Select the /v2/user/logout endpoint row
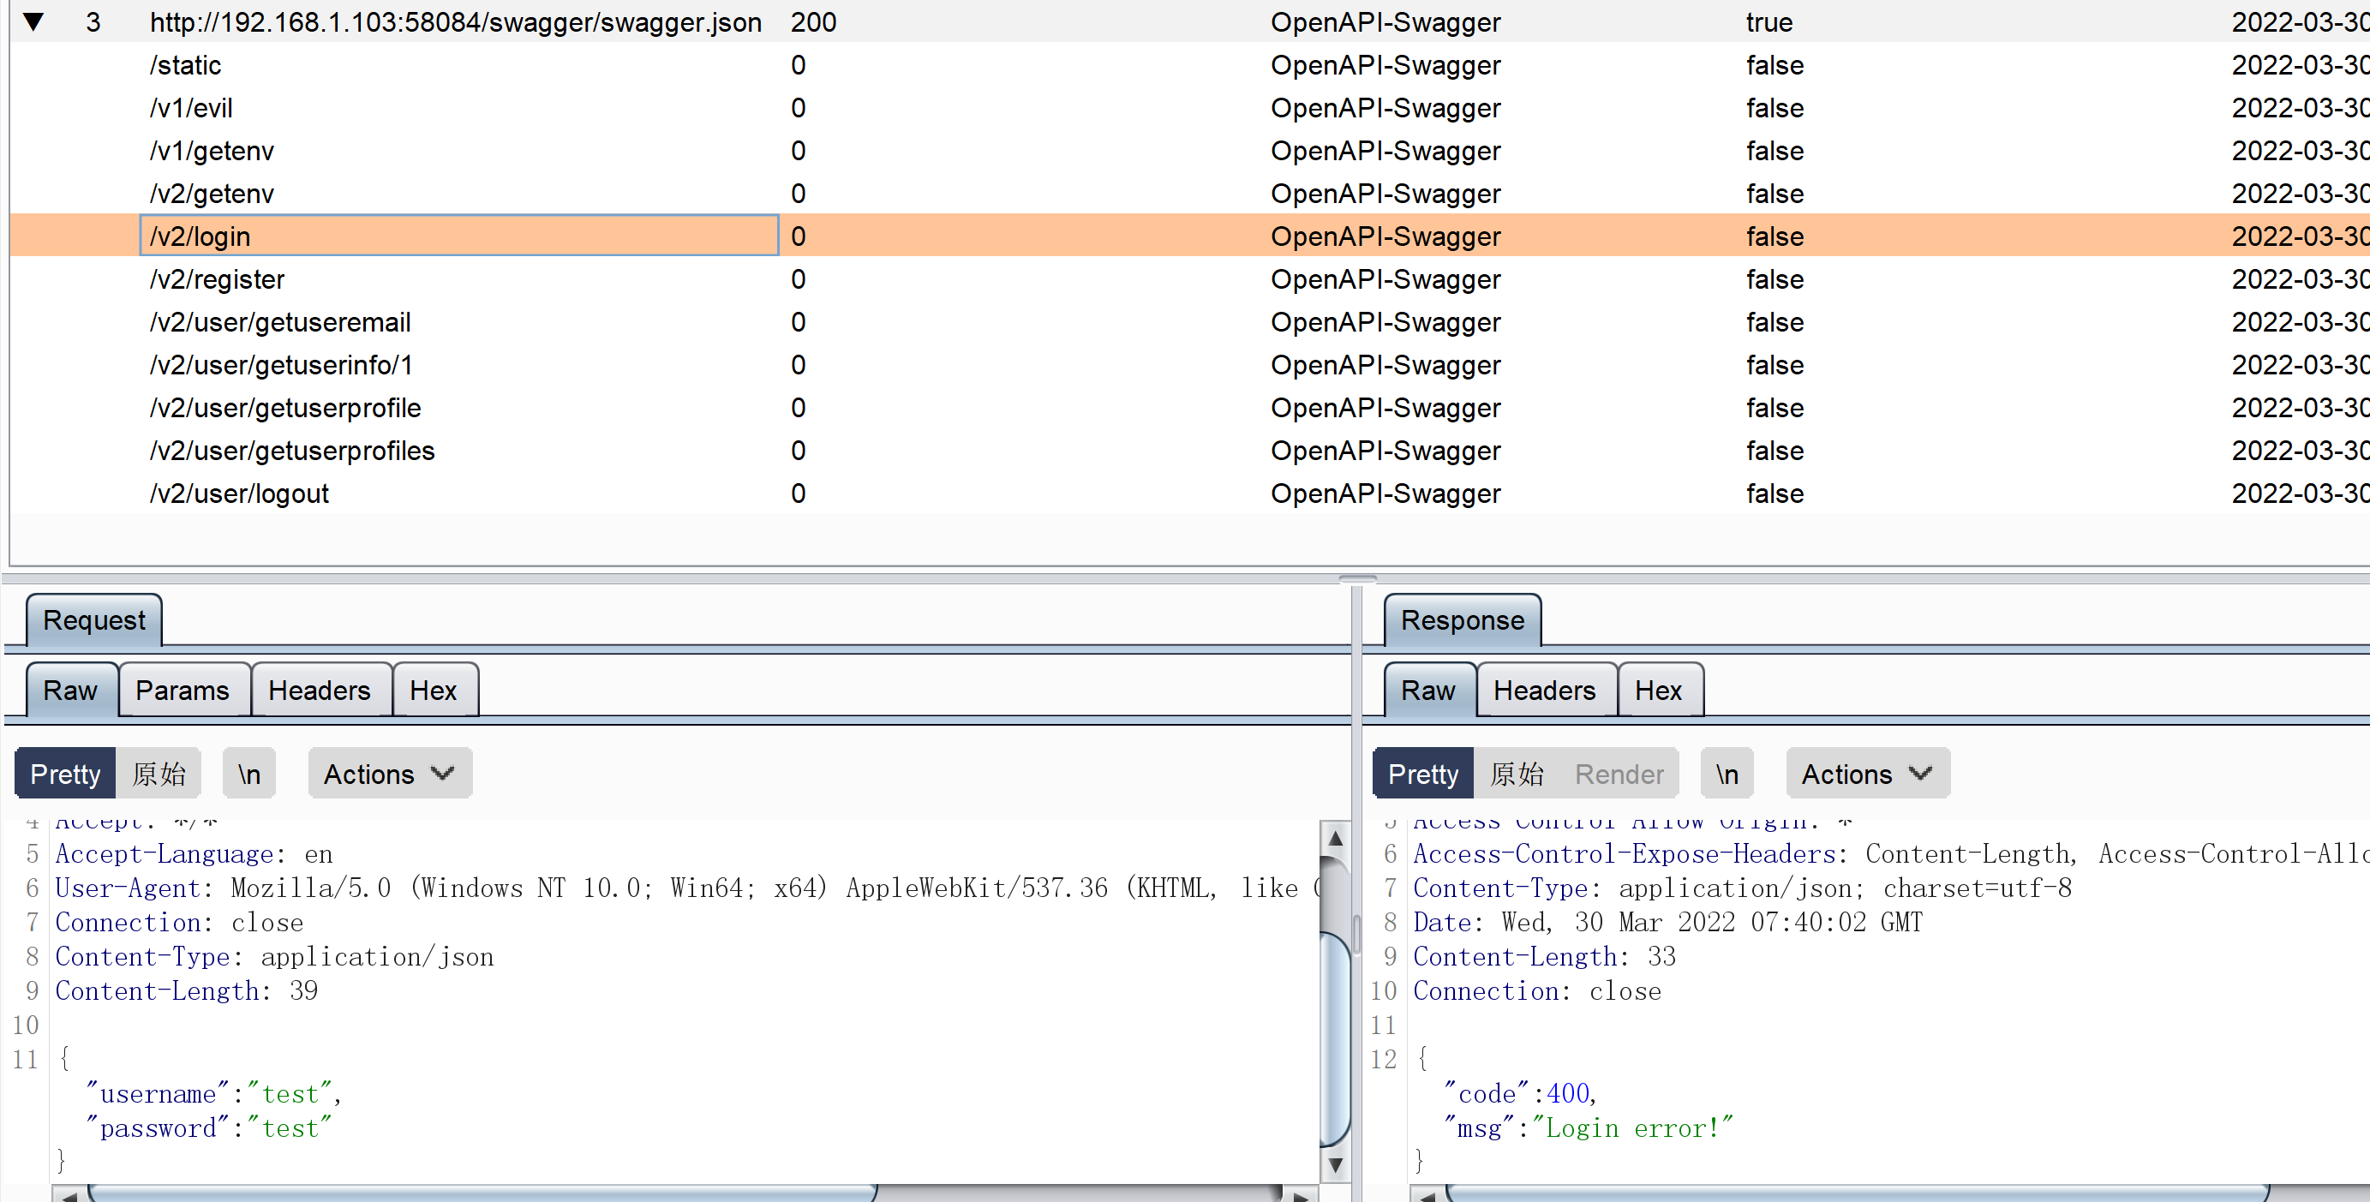 (239, 493)
